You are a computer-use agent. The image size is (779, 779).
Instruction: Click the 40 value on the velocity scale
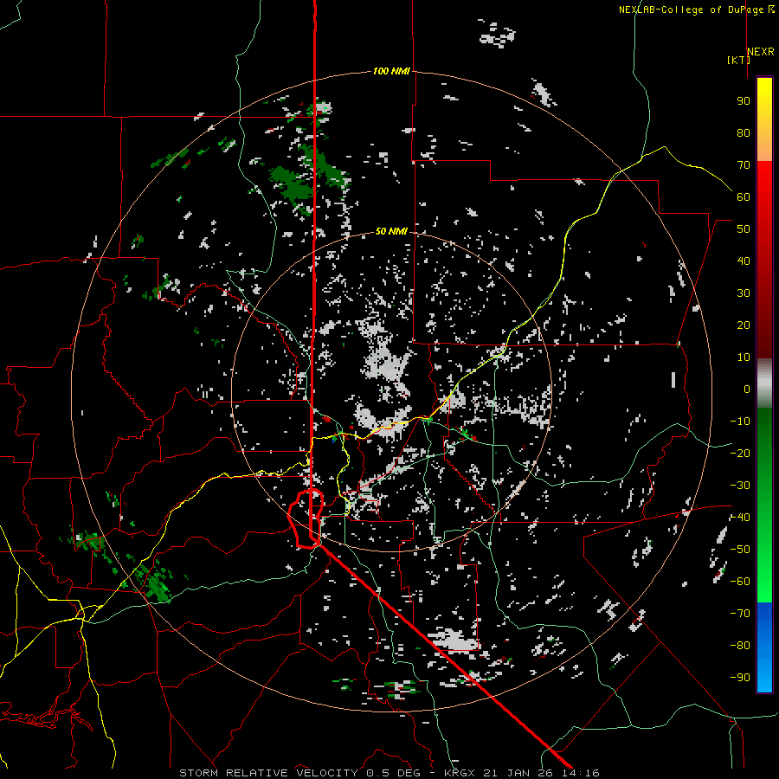coord(744,261)
